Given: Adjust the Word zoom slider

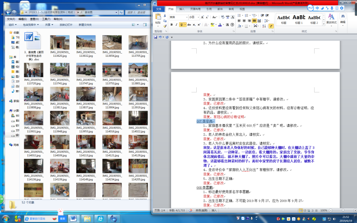Looking at the screenshot, I should [x=343, y=210].
